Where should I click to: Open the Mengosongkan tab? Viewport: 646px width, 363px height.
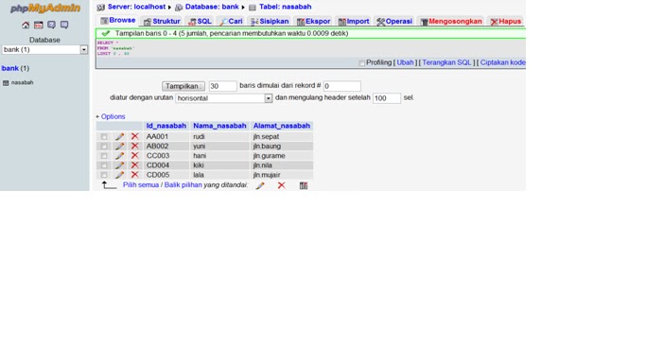[x=451, y=22]
